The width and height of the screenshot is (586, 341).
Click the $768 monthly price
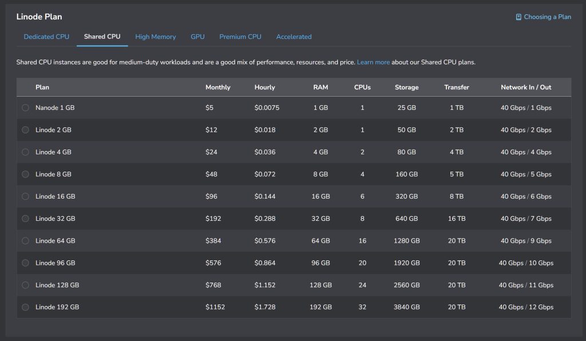point(213,285)
